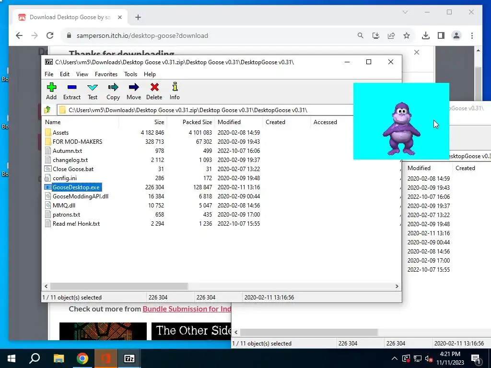Select Close Goose.bat file
491x368 pixels.
73,169
